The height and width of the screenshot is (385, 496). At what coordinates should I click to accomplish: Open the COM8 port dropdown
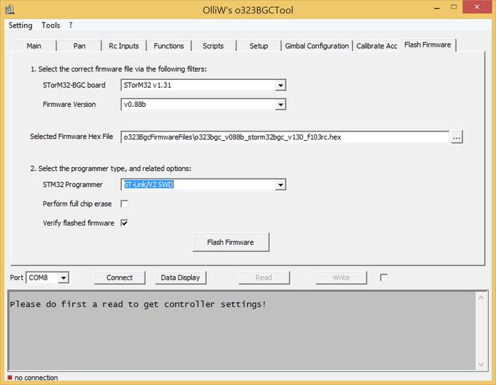(64, 278)
